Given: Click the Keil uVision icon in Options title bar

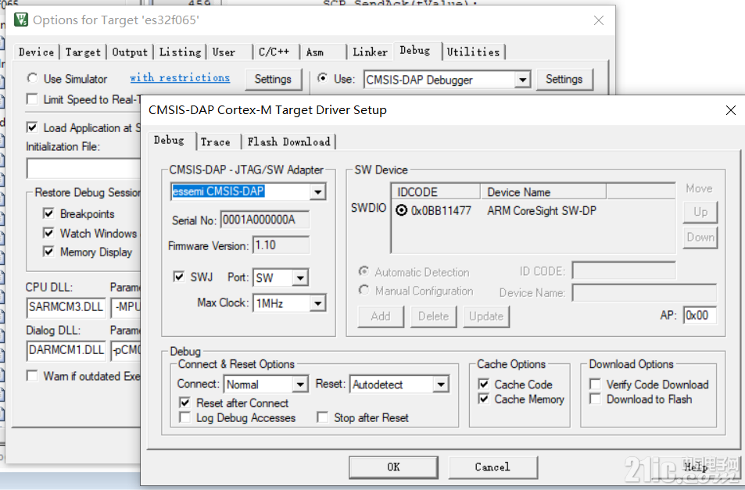Looking at the screenshot, I should (x=21, y=20).
